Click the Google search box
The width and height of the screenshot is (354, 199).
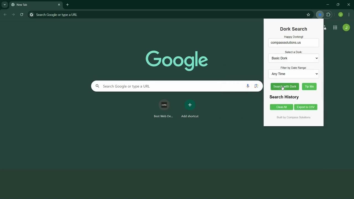click(177, 86)
